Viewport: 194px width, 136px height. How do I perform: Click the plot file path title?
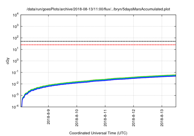pos(98,9)
